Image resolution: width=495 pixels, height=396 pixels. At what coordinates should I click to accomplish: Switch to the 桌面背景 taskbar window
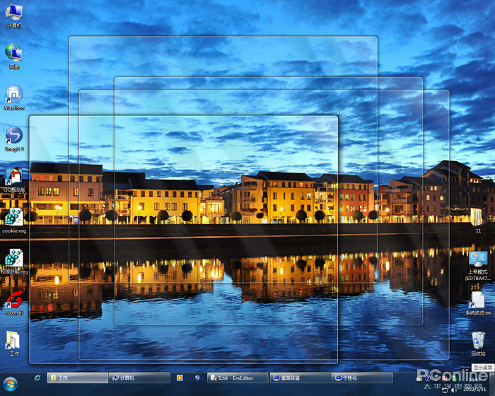(301, 378)
